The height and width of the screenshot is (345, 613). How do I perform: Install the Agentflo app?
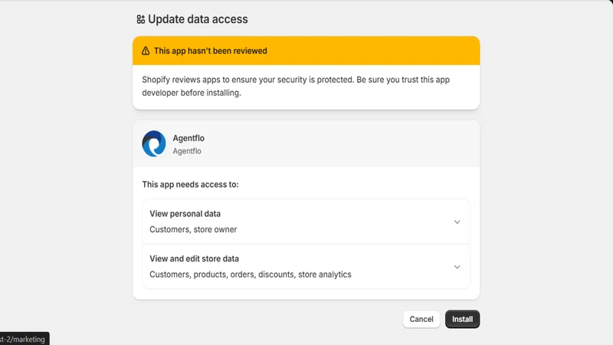463,319
